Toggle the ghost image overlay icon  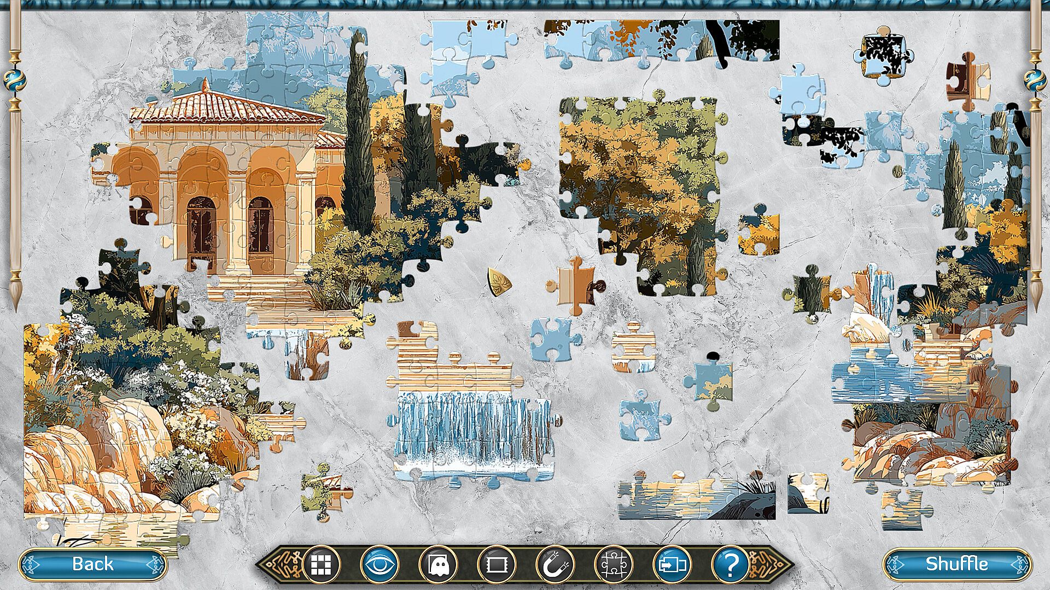click(438, 564)
